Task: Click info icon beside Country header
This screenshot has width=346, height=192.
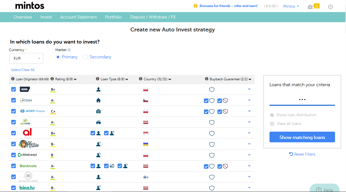Action: pyautogui.click(x=141, y=79)
